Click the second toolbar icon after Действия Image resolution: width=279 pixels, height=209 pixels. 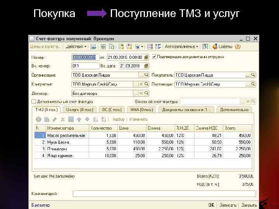pyautogui.click(x=103, y=46)
